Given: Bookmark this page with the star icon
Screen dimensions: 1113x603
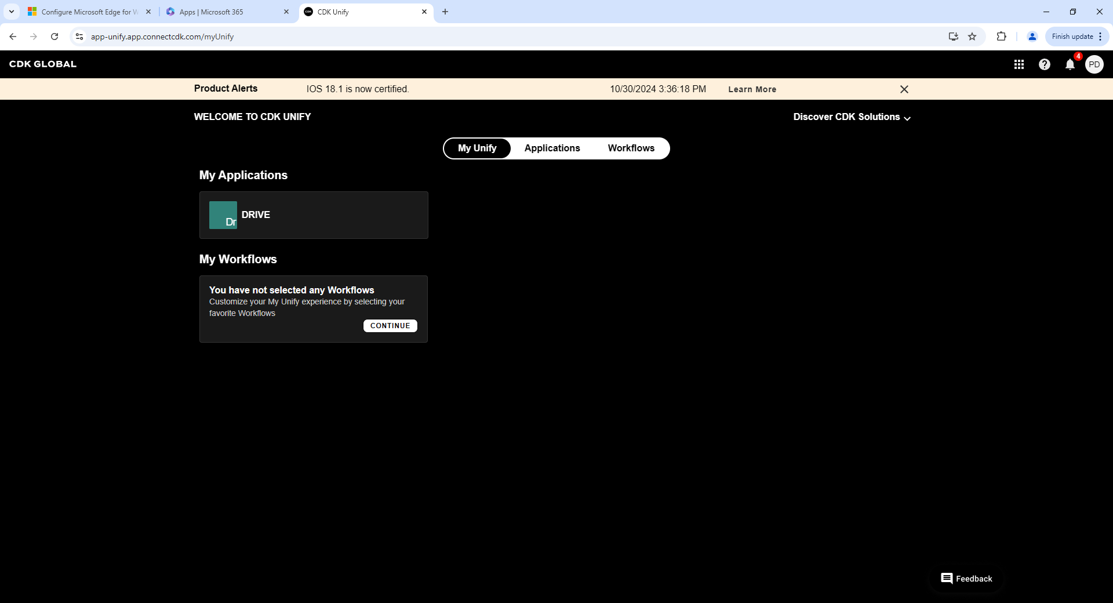Looking at the screenshot, I should tap(972, 37).
